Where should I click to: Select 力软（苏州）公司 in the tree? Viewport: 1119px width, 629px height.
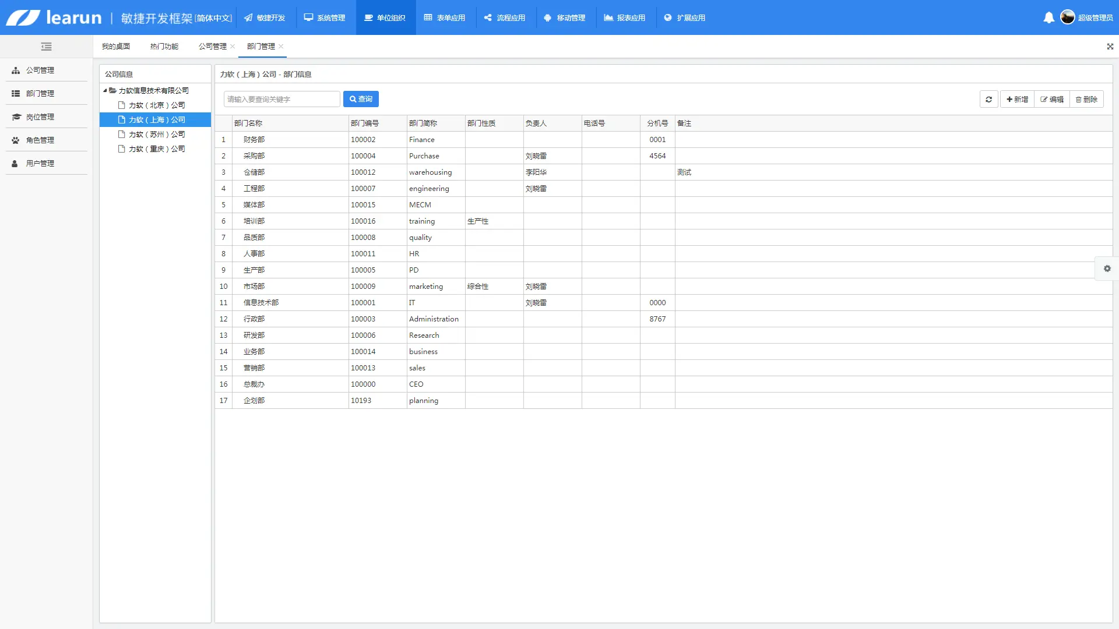[156, 134]
